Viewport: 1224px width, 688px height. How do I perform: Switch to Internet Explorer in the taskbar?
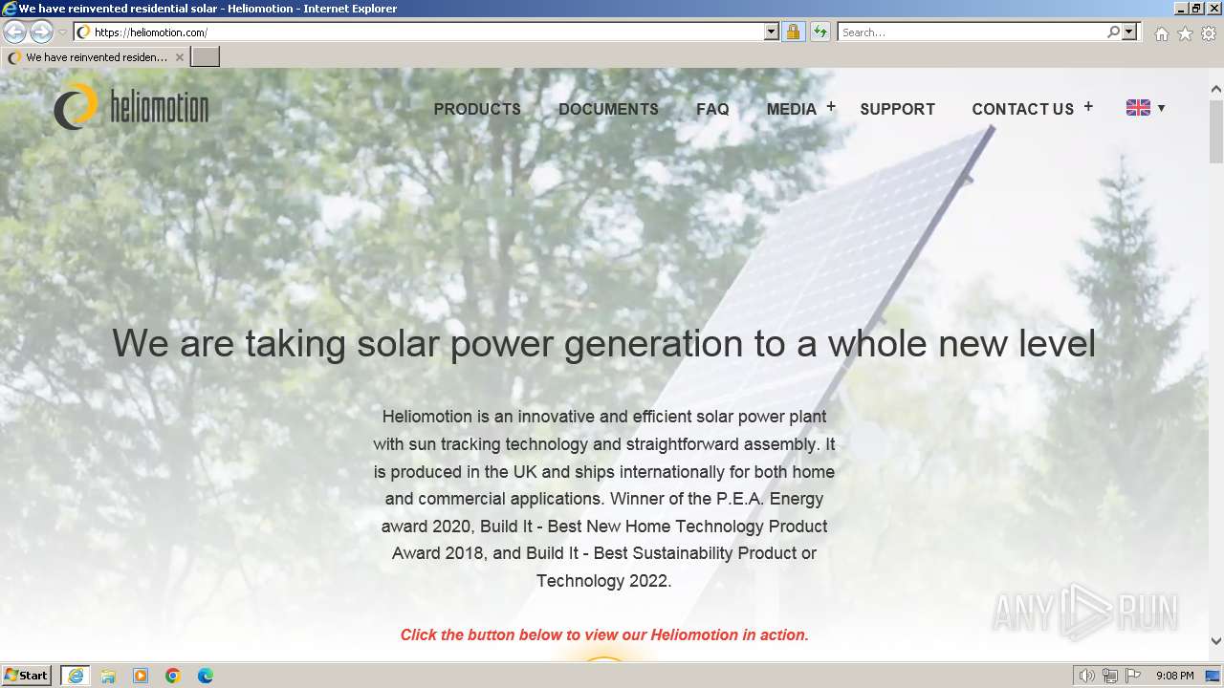point(76,676)
